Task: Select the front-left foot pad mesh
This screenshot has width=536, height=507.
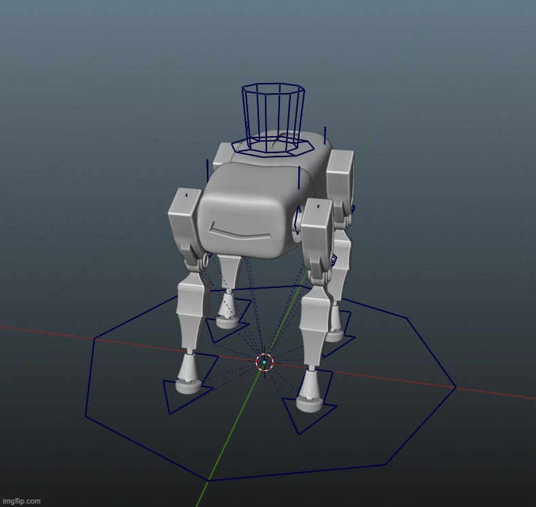Action: pyautogui.click(x=187, y=385)
